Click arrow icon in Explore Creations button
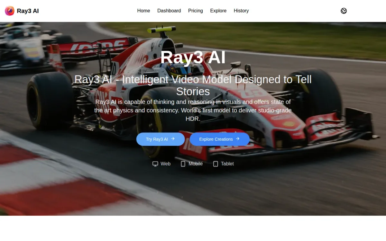Screen dimensions: 386x241 (238, 139)
